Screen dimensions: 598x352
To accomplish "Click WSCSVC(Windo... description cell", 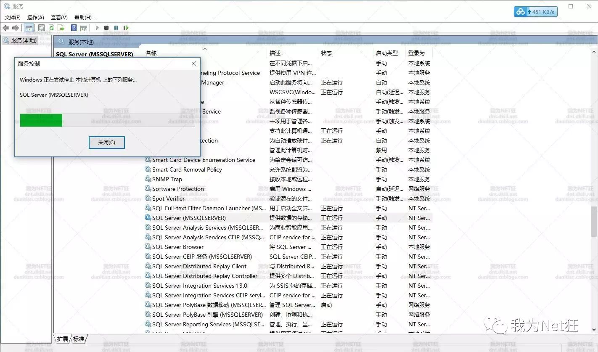I will coord(292,92).
